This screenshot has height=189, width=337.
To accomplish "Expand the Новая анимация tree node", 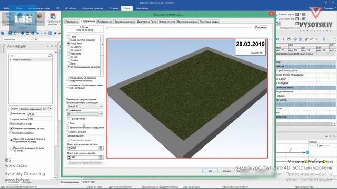I will point(11,60).
